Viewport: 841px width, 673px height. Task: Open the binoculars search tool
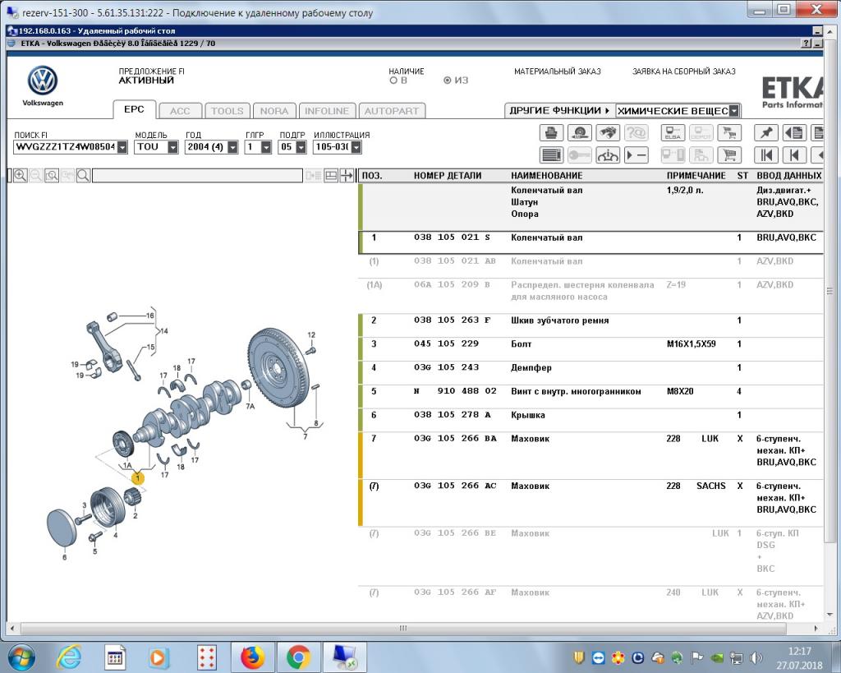coord(607,132)
